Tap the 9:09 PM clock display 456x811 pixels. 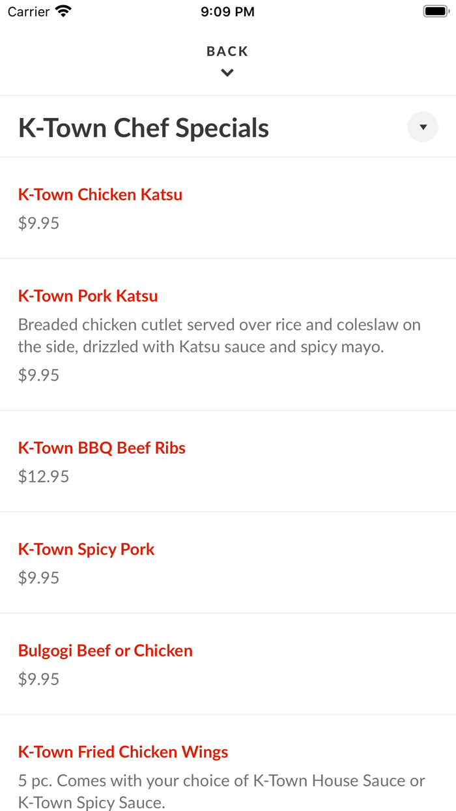[227, 11]
